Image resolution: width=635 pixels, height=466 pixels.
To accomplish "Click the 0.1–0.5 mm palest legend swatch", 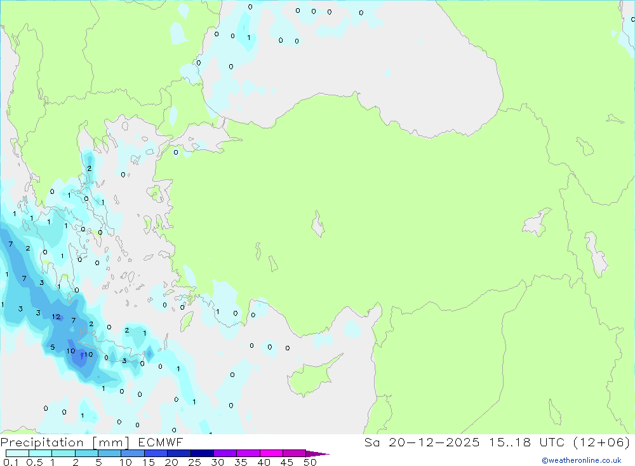I will pyautogui.click(x=17, y=453).
